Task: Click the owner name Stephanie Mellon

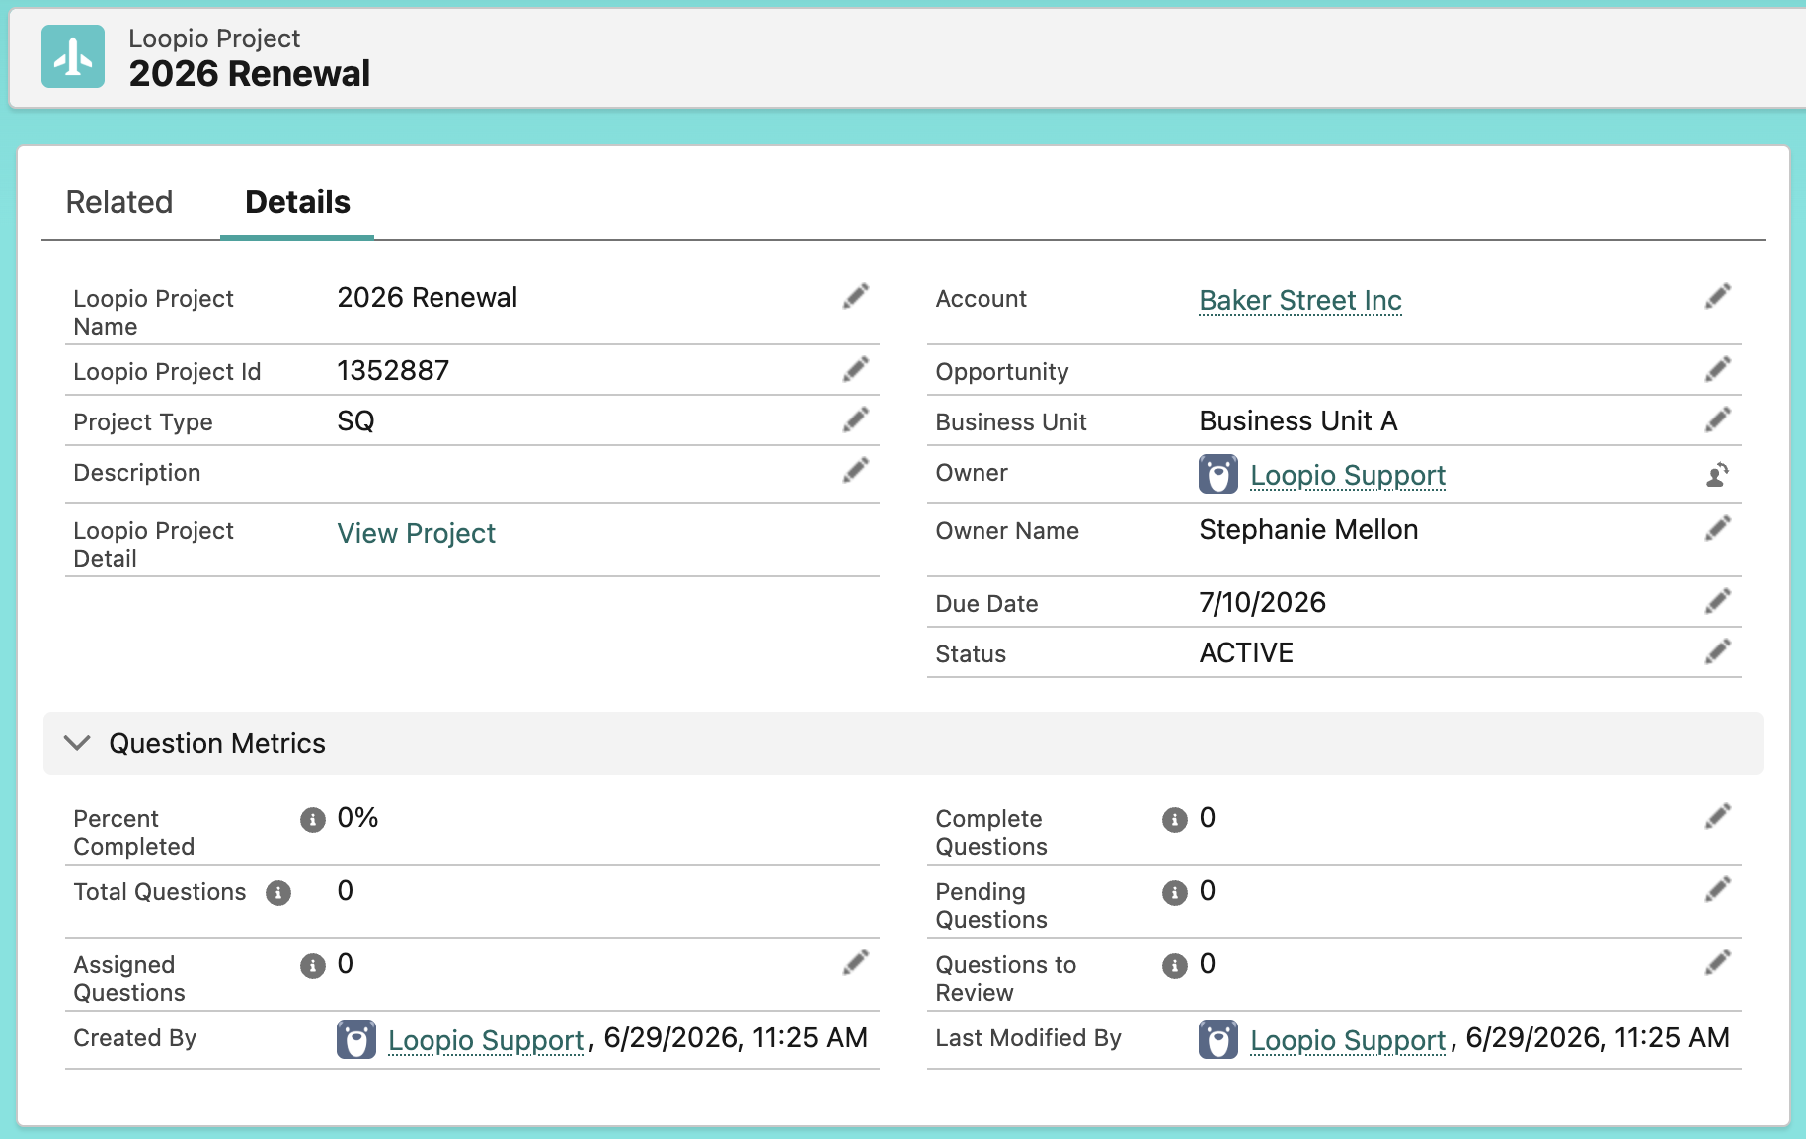Action: pyautogui.click(x=1308, y=529)
